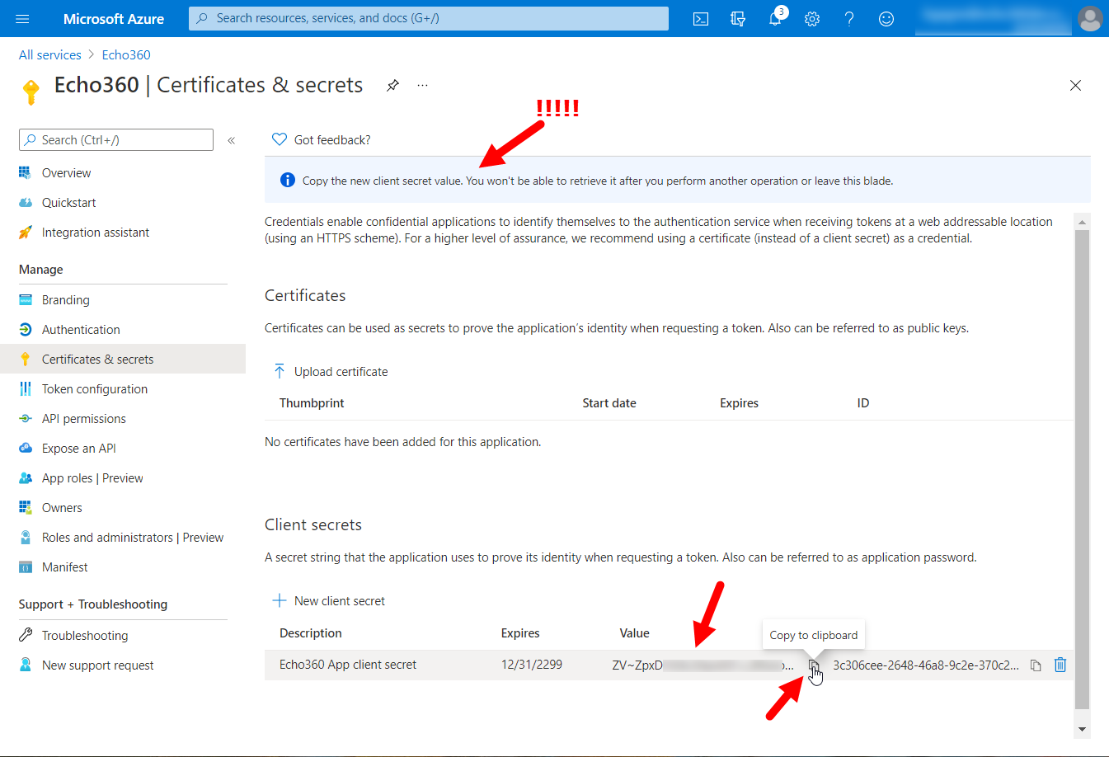Open portal settings gear
The width and height of the screenshot is (1109, 757).
(x=812, y=19)
